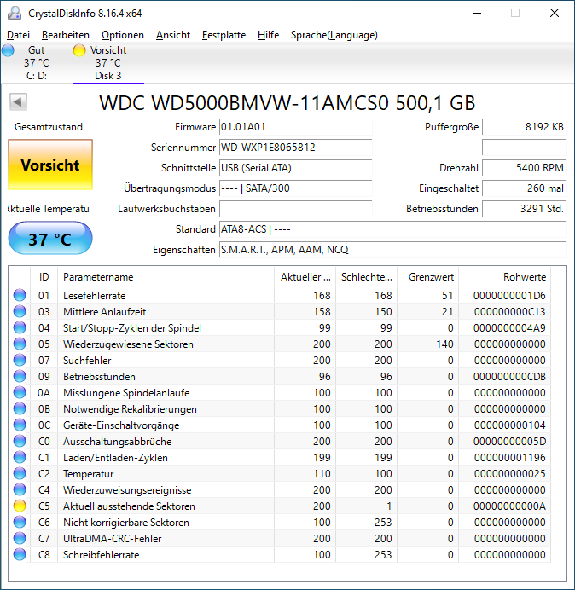Click status icon for Misslungene Spindelanläufe
This screenshot has height=590, width=575.
(20, 392)
